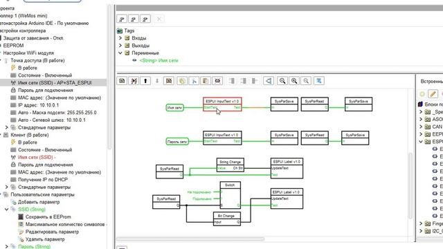The width and height of the screenshot is (443, 249).
Task: Select Клиент (В работе) node
Action: coord(30,135)
